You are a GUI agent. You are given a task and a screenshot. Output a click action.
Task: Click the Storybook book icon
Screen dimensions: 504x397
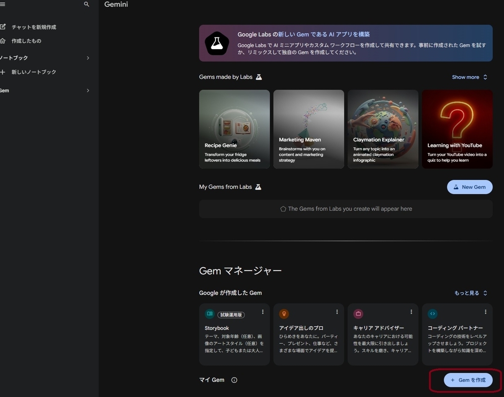click(x=210, y=313)
